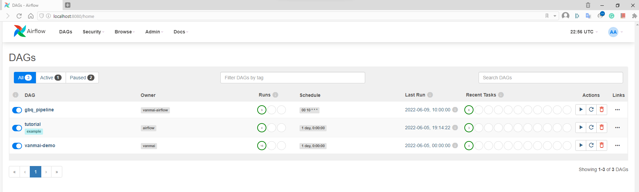
Task: Click gbq_pipeline schedule 00 10 * * *
Action: coord(310,110)
